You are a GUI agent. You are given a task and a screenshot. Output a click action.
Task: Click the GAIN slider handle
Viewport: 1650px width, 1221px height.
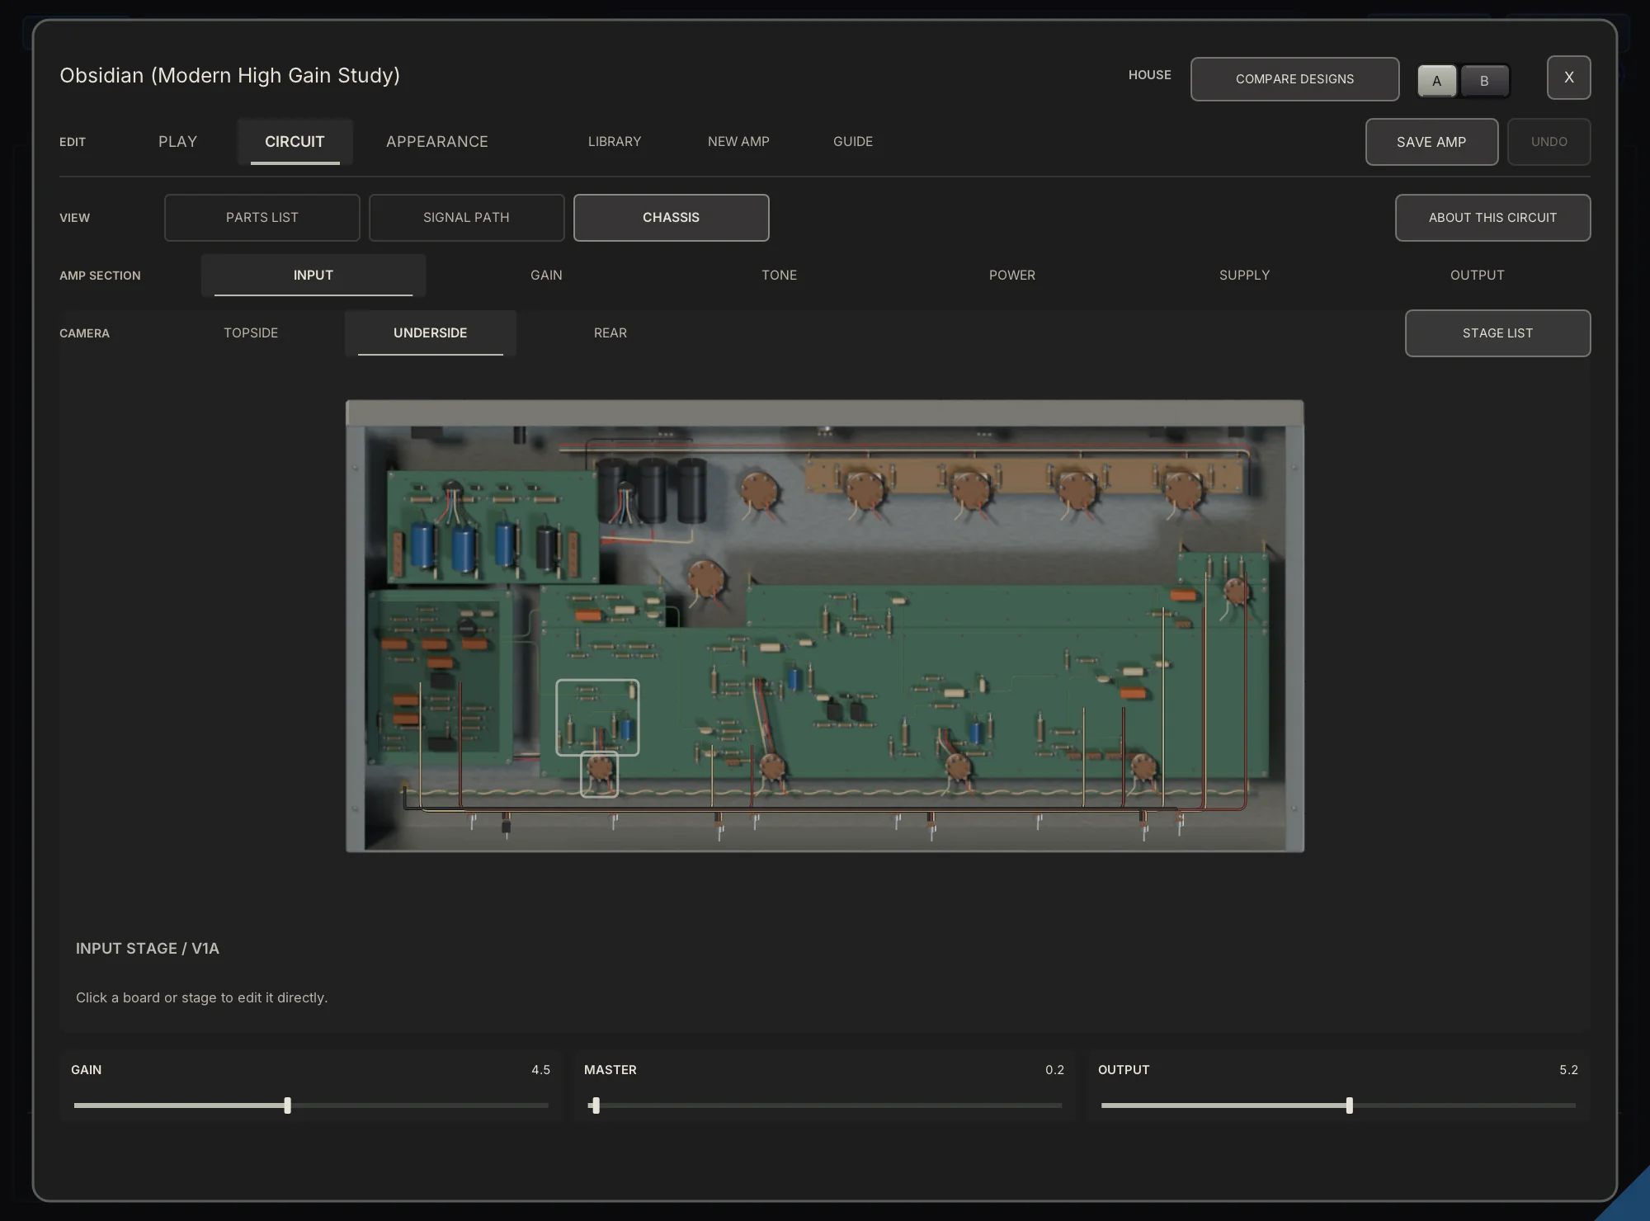tap(287, 1105)
